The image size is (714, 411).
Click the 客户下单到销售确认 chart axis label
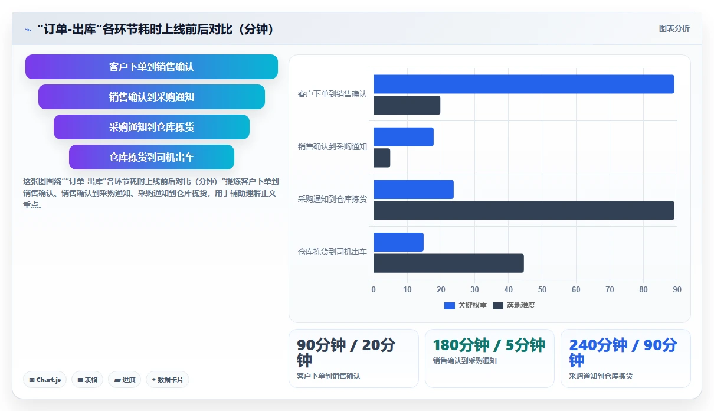point(332,94)
